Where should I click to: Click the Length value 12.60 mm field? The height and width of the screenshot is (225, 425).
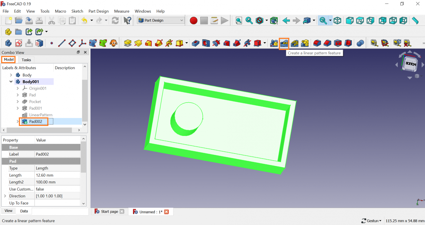pos(57,175)
